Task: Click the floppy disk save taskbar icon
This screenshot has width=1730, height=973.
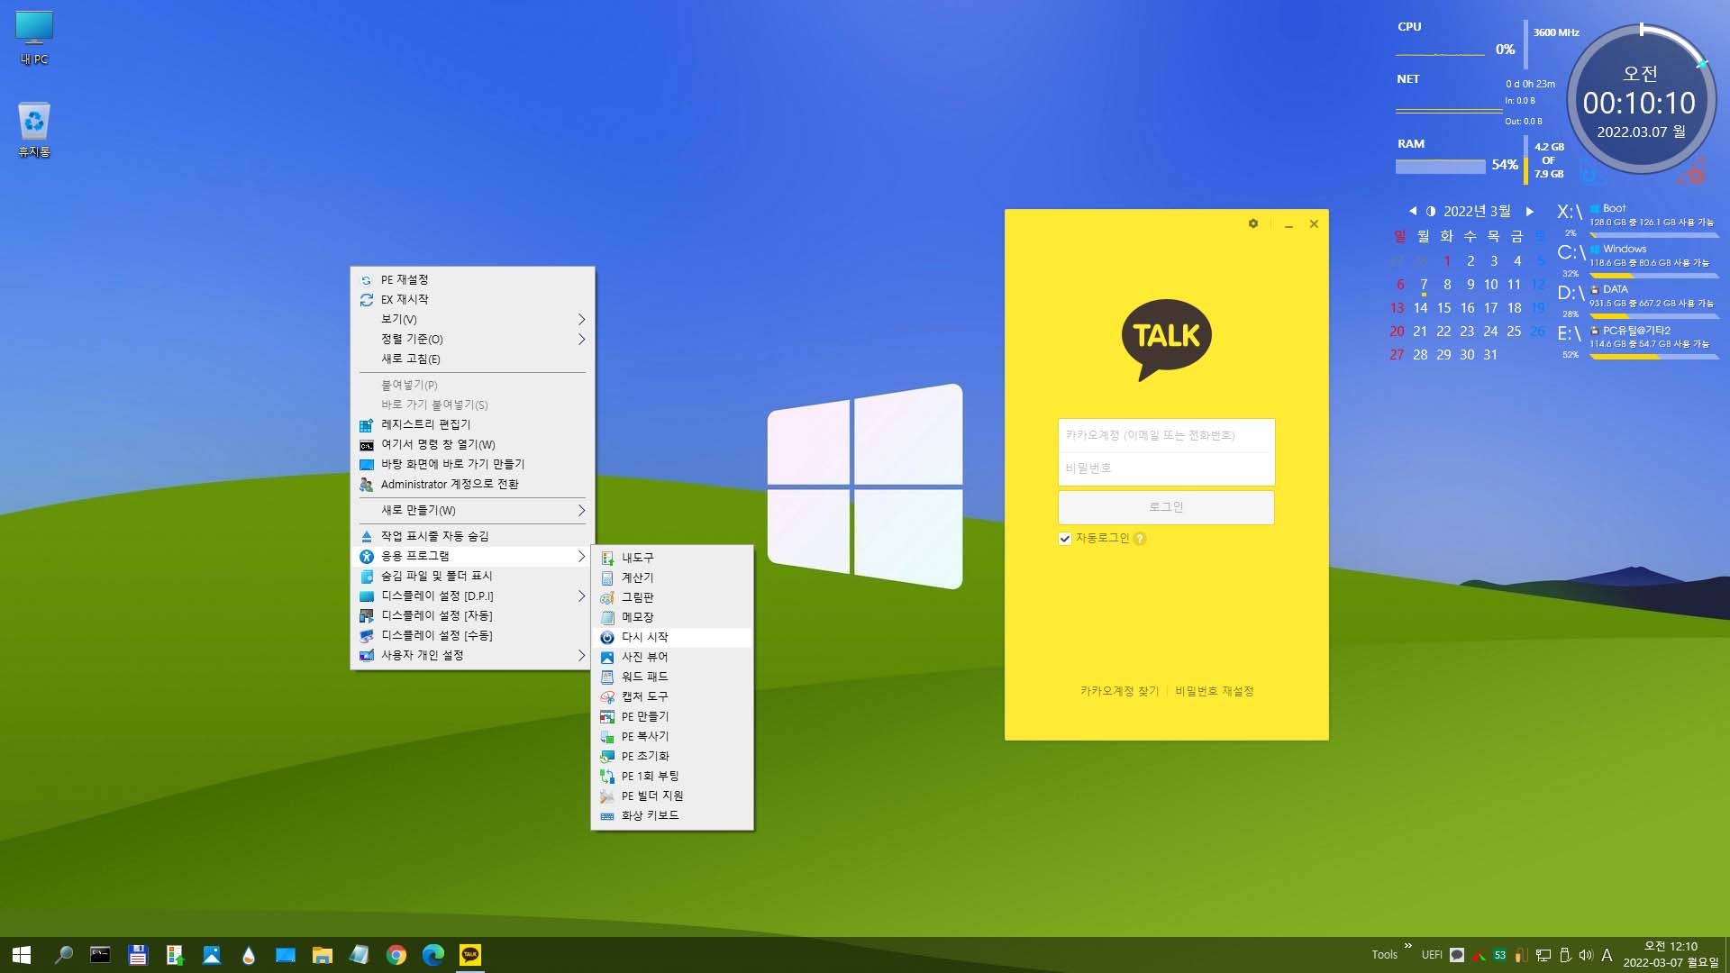Action: [137, 955]
